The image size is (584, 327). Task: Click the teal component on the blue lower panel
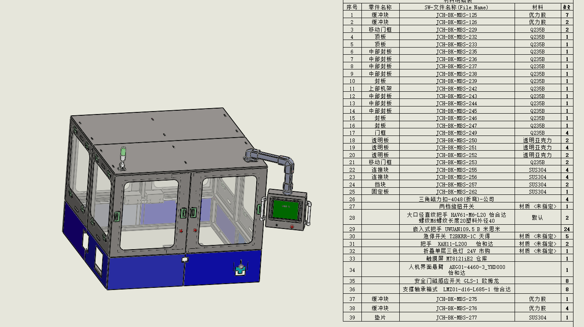(240, 269)
